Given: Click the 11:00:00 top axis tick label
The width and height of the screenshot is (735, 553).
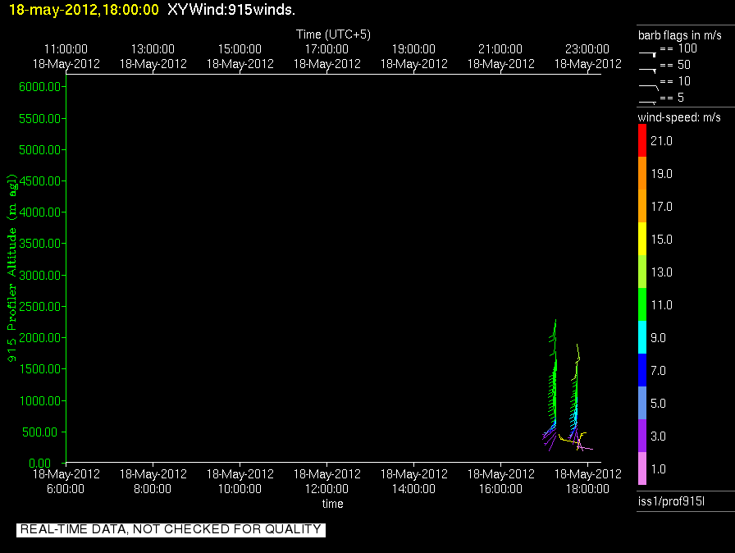Looking at the screenshot, I should tap(66, 49).
